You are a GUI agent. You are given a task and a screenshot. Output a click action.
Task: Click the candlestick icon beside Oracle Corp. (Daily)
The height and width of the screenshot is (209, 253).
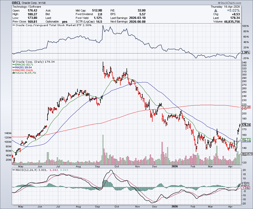[x=14, y=62]
